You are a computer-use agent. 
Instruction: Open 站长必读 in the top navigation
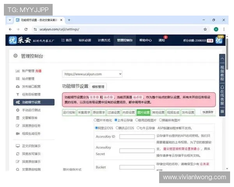(85, 40)
